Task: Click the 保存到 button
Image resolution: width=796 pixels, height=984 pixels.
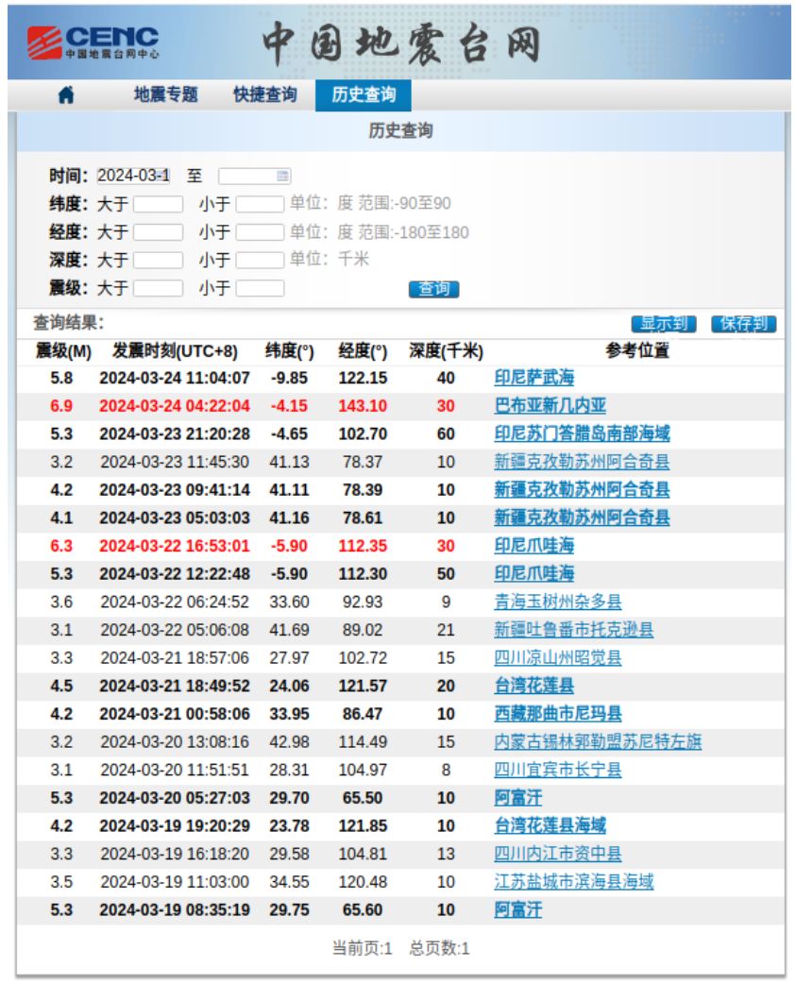Action: [x=743, y=324]
